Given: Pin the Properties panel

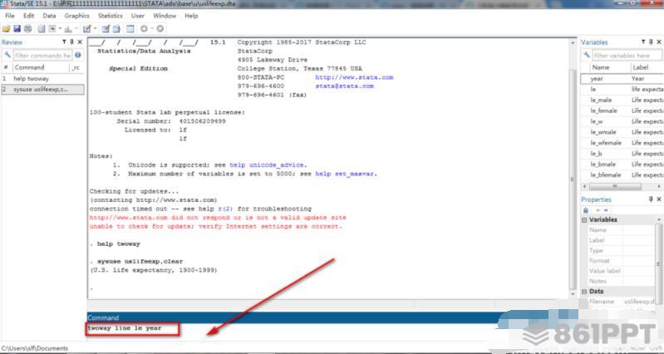Looking at the screenshot, I should 651,199.
